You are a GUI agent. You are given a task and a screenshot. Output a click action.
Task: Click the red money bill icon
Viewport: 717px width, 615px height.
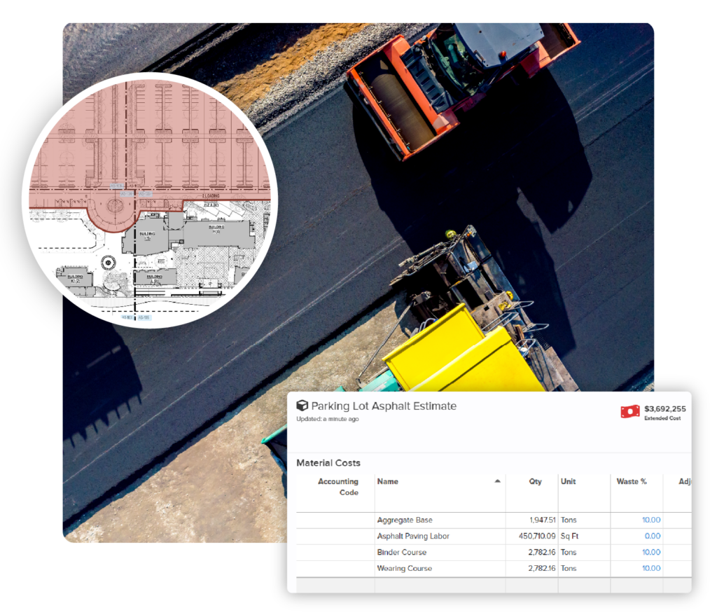point(629,411)
